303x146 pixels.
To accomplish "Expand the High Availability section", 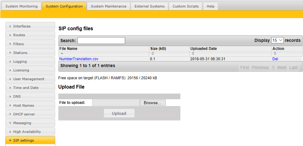I will (x=30, y=132).
